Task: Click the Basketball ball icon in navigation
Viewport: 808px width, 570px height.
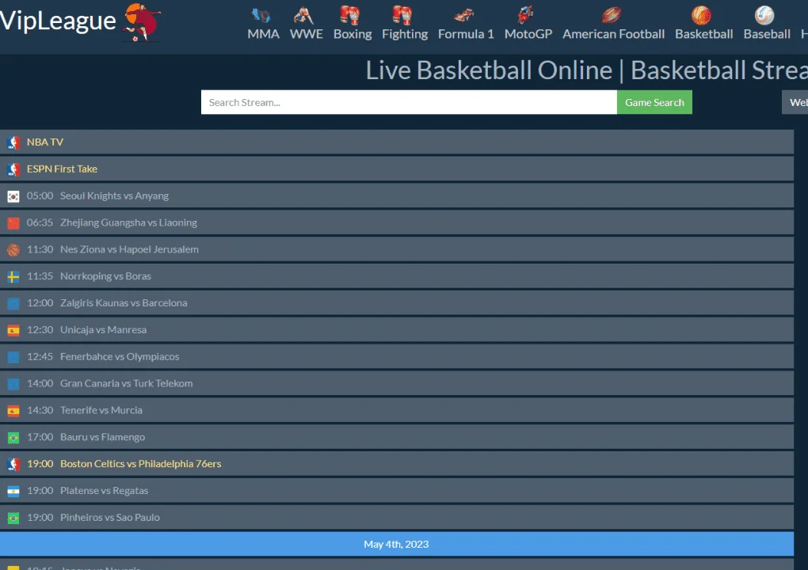Action: (701, 16)
